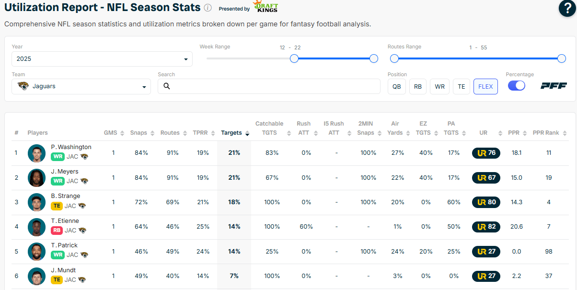The height and width of the screenshot is (290, 577).
Task: Expand the Jaguars team dropdown
Action: click(x=81, y=87)
